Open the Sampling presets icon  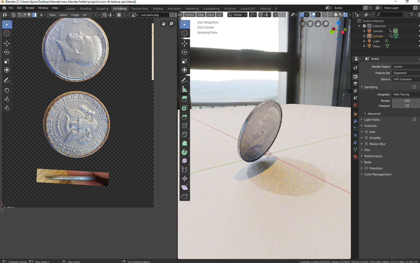(x=415, y=87)
